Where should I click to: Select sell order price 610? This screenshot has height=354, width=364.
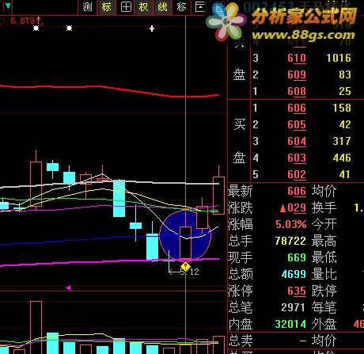click(x=297, y=58)
